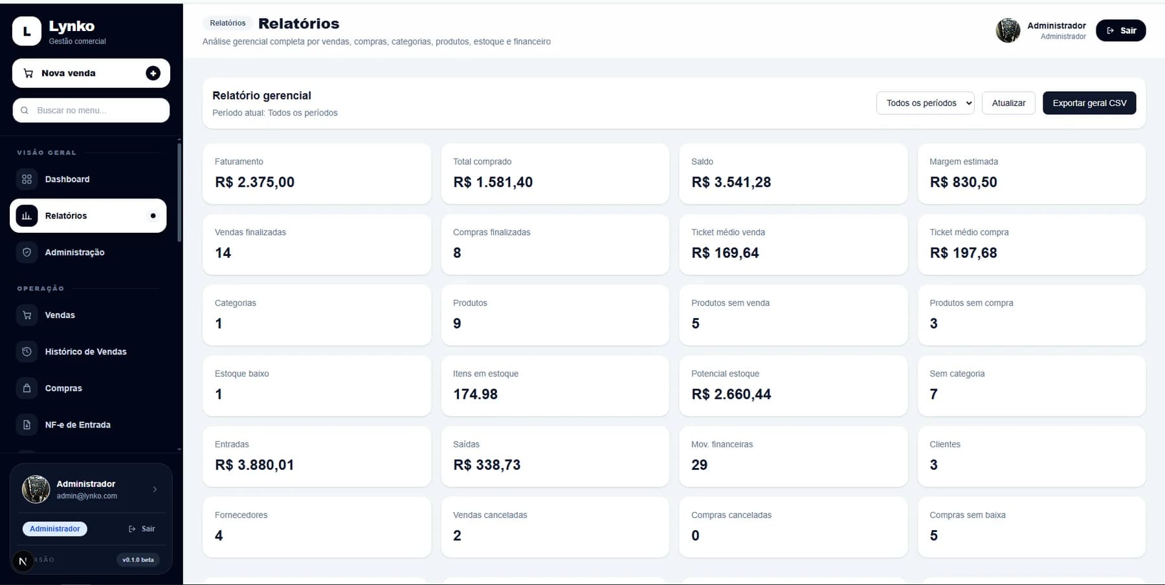Image resolution: width=1165 pixels, height=585 pixels.
Task: Expand the Administrador profile chevron
Action: [155, 489]
